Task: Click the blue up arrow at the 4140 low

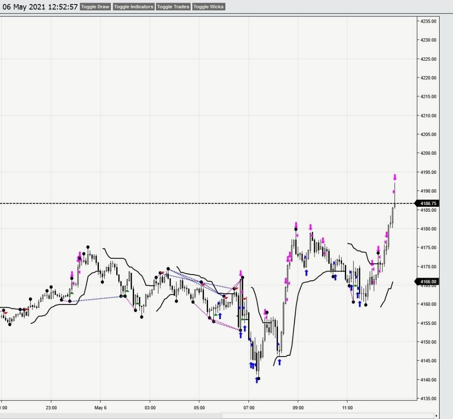Action: (257, 380)
